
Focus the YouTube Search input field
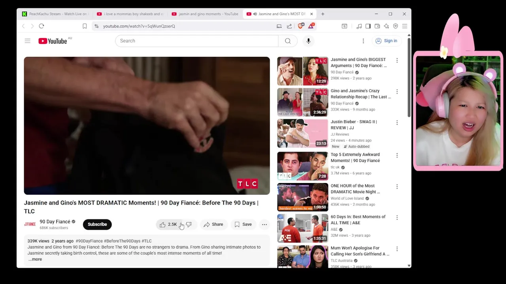point(197,41)
